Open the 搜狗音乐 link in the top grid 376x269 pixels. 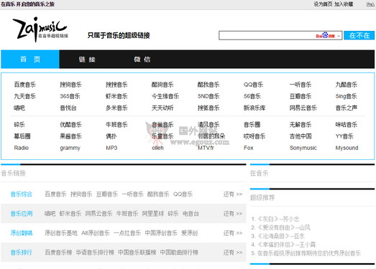70,85
